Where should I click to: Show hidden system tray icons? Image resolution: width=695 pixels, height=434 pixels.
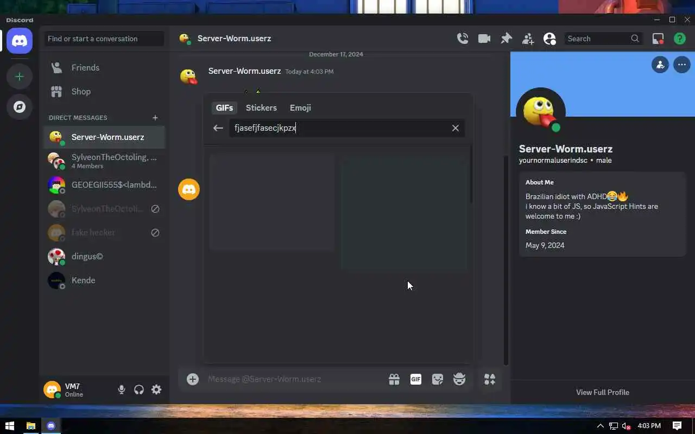pyautogui.click(x=600, y=426)
